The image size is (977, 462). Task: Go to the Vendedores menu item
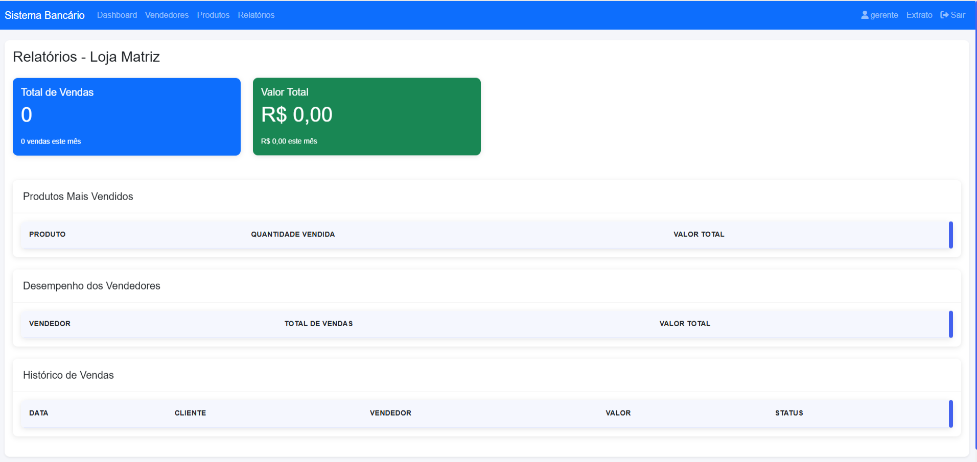(167, 15)
